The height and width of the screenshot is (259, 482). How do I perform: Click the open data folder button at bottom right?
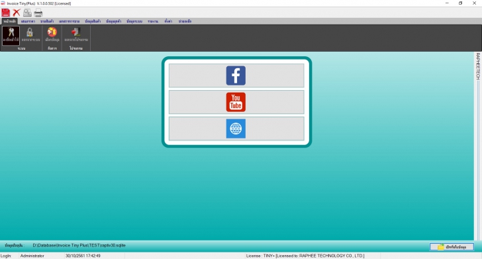pyautogui.click(x=452, y=246)
